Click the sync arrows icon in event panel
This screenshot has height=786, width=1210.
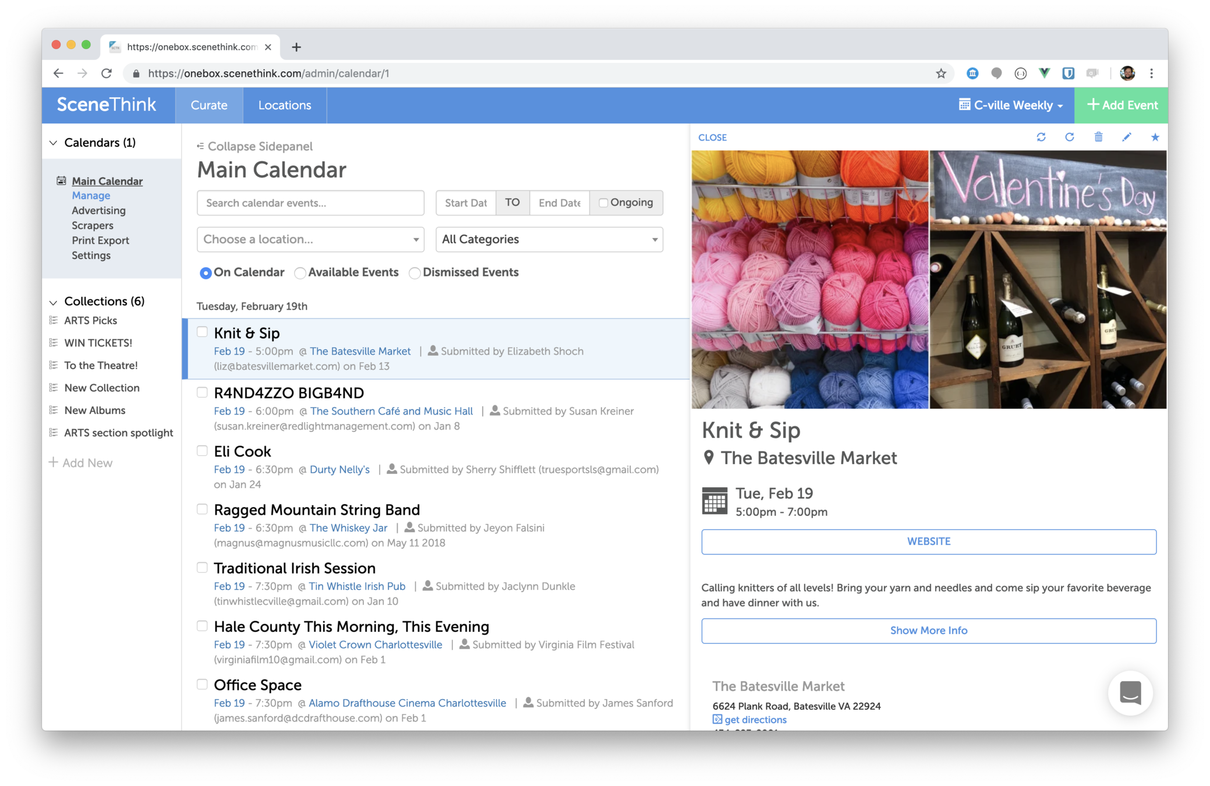point(1041,137)
